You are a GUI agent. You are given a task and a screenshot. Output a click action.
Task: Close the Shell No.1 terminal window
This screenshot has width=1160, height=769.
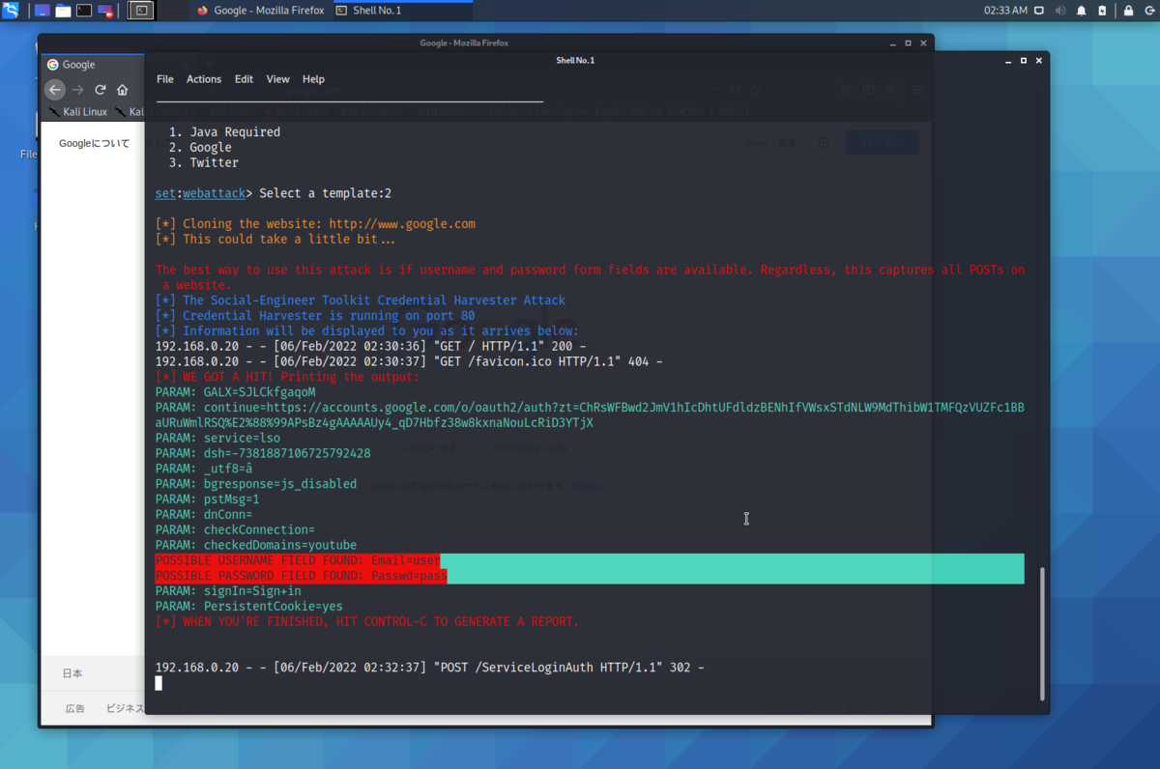tap(1039, 60)
